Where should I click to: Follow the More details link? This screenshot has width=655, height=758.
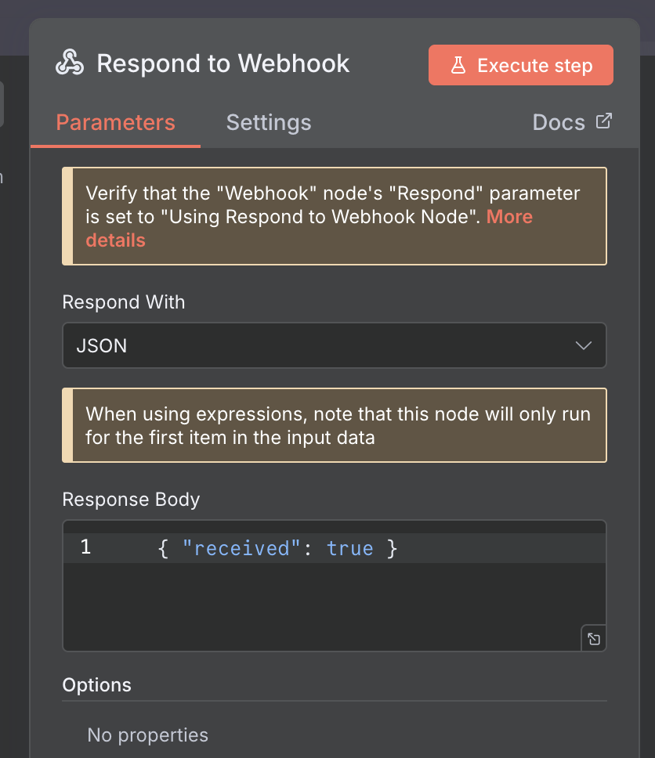(x=509, y=217)
